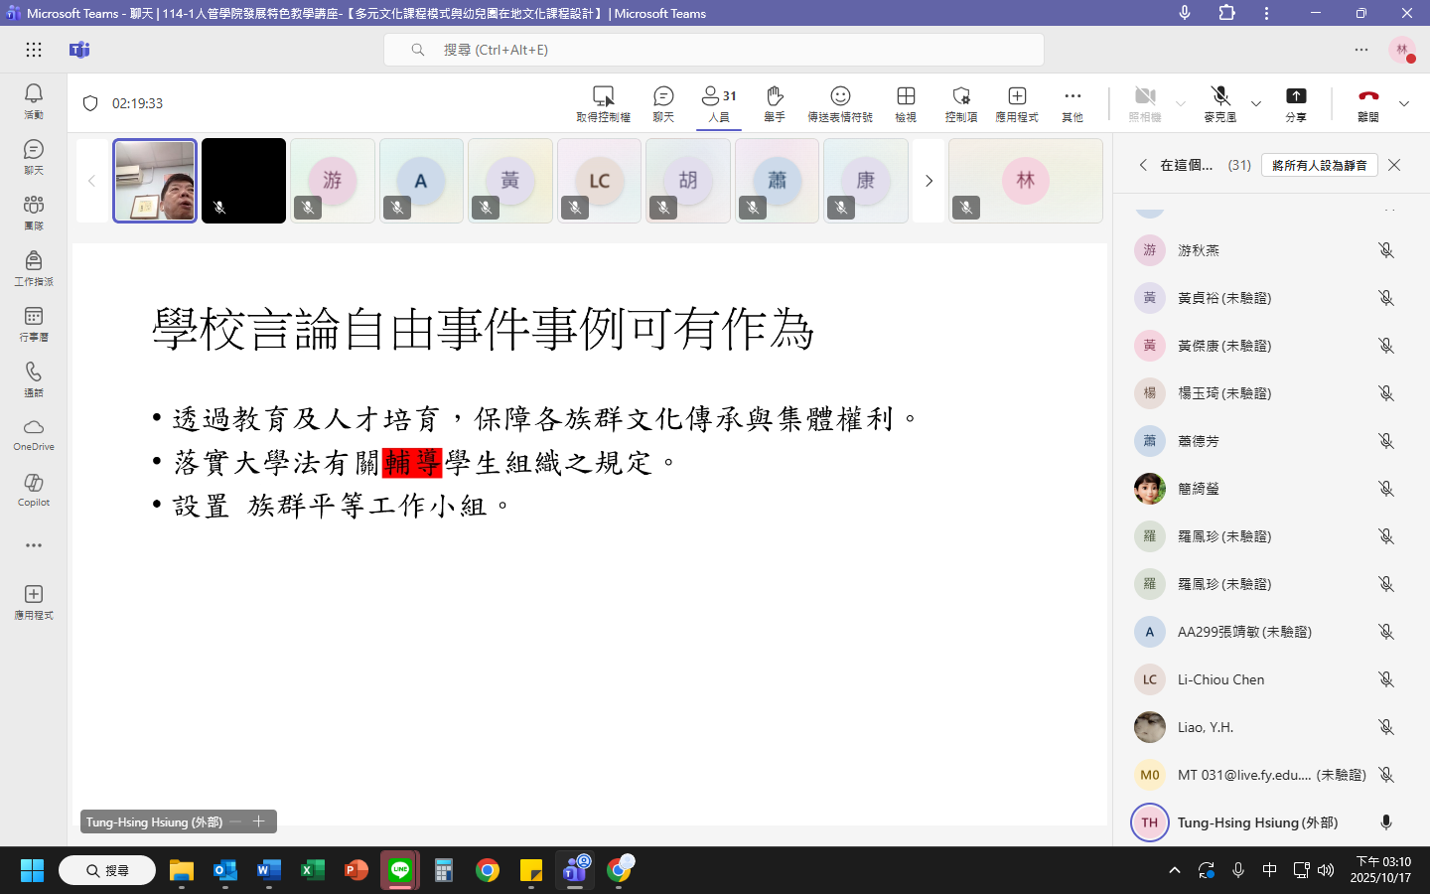Toggle the microphone (麥克風) mute button
Image resolution: width=1430 pixels, height=894 pixels.
(1220, 102)
